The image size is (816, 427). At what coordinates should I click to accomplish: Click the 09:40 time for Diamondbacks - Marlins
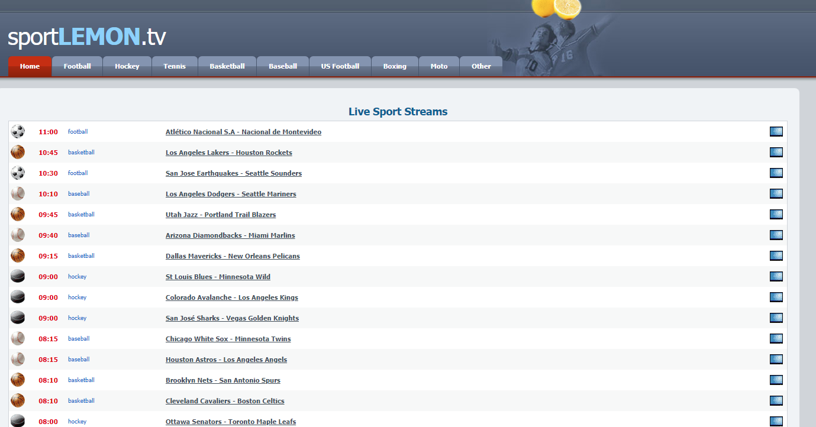click(x=48, y=235)
